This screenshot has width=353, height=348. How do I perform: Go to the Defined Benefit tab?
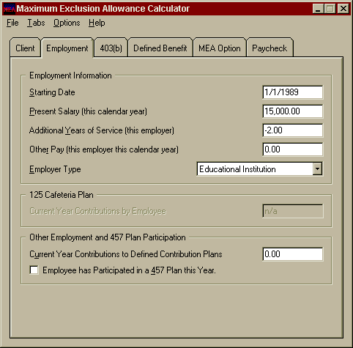click(160, 48)
